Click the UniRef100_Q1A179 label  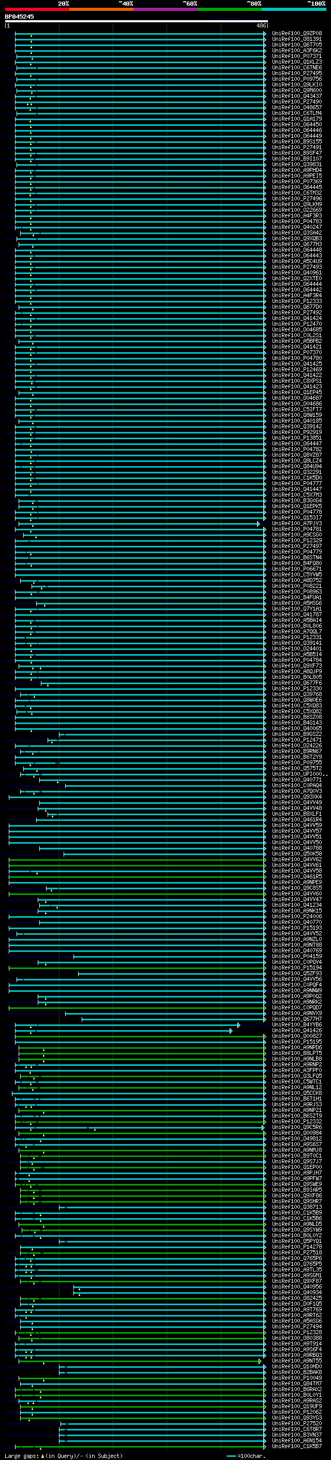click(x=296, y=119)
